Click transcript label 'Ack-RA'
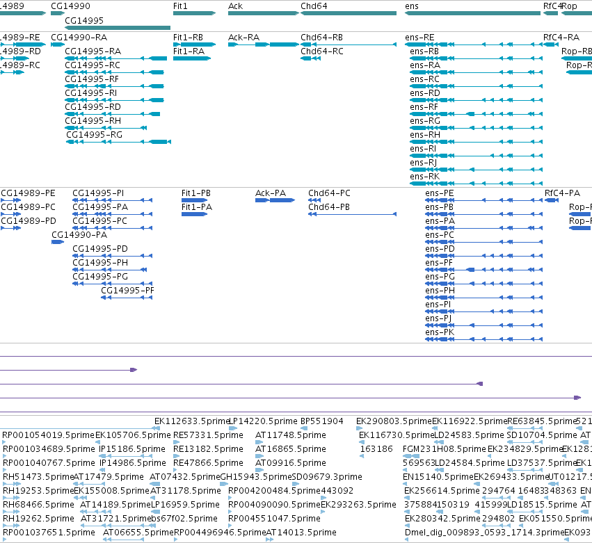The width and height of the screenshot is (592, 543). [244, 38]
